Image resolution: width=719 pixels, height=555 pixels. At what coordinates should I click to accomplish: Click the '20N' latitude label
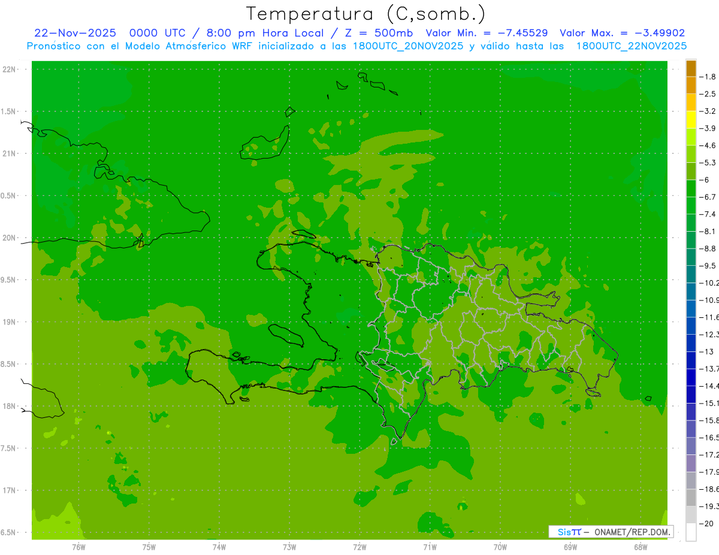(9, 238)
